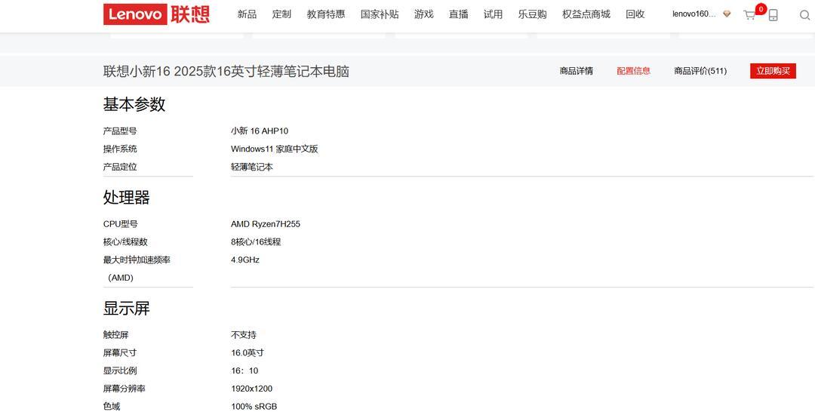Click the 色域 label
Viewport: 815px width, 412px height.
coord(112,406)
